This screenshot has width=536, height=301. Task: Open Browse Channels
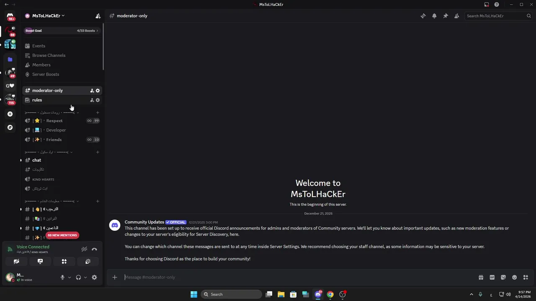point(62,55)
